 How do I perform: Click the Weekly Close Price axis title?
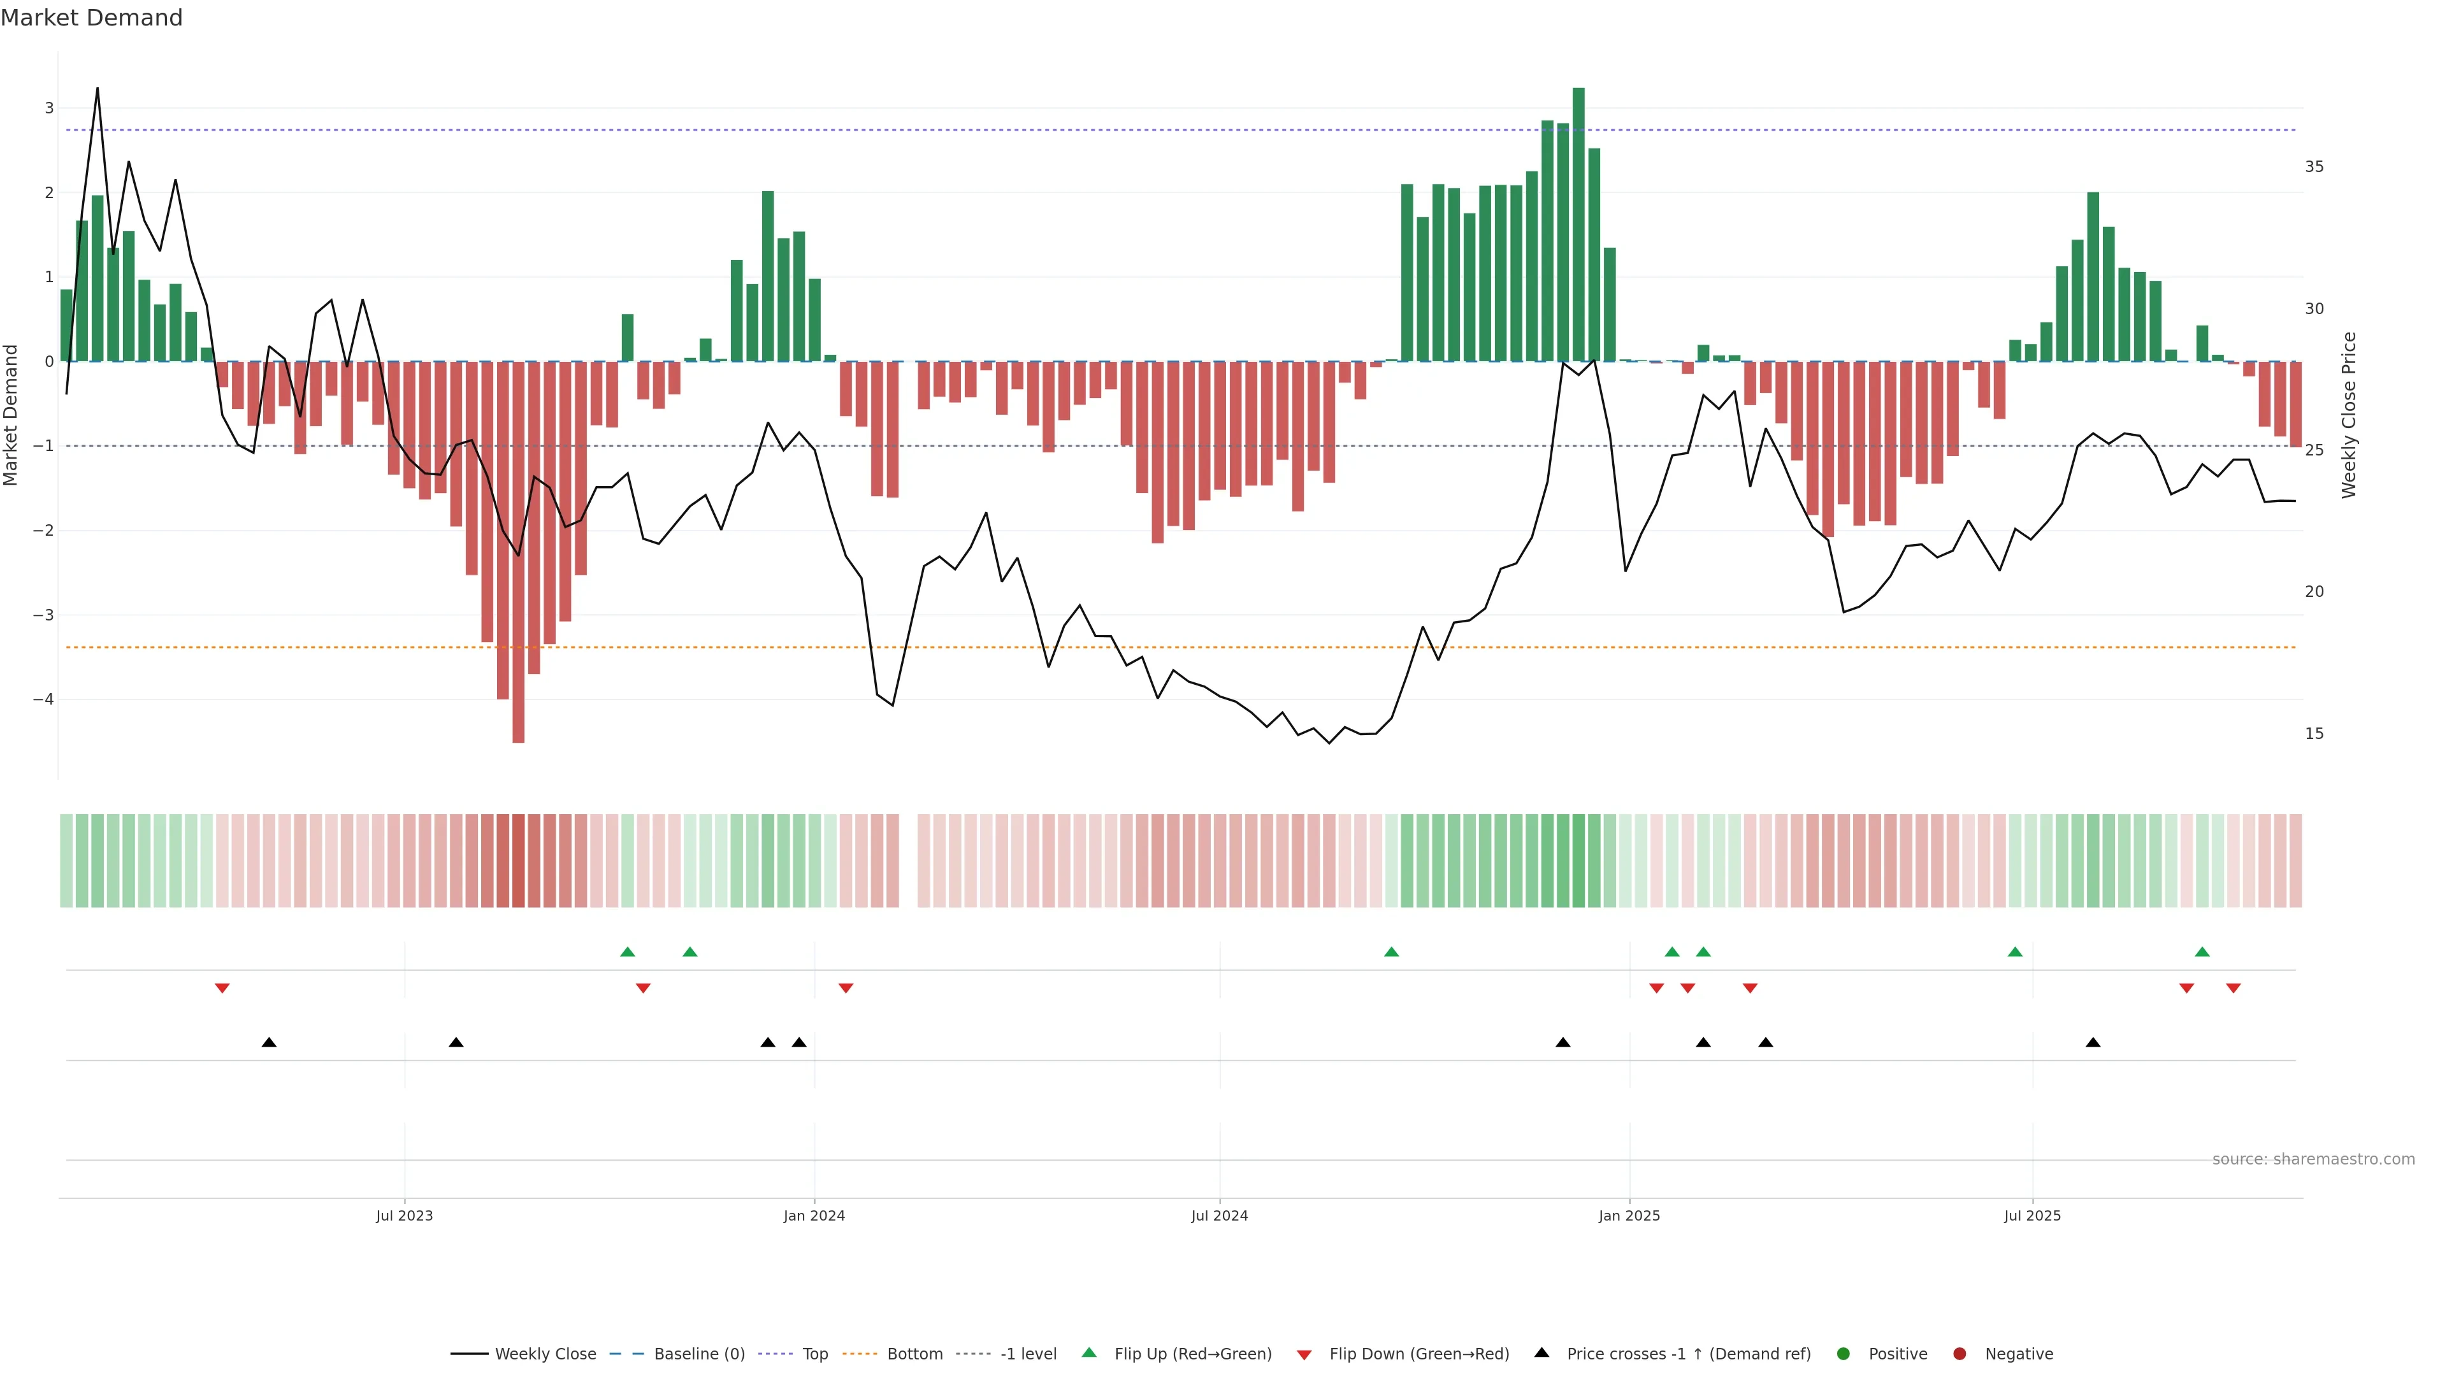coord(2349,415)
